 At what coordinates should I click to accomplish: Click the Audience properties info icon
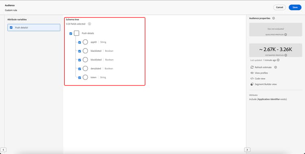click(x=274, y=18)
